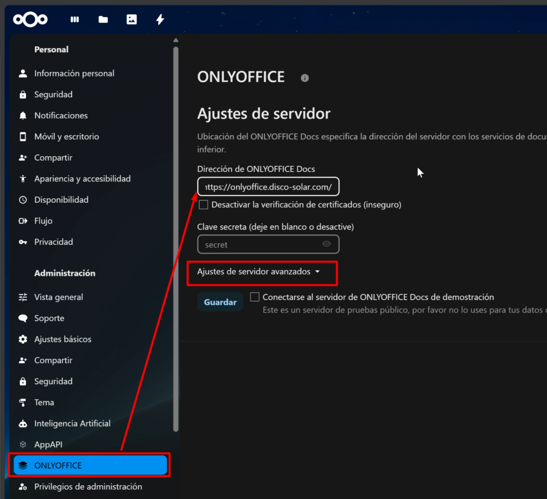The height and width of the screenshot is (499, 547).
Task: Select Apariencia y accesibilidad
Action: (82, 179)
